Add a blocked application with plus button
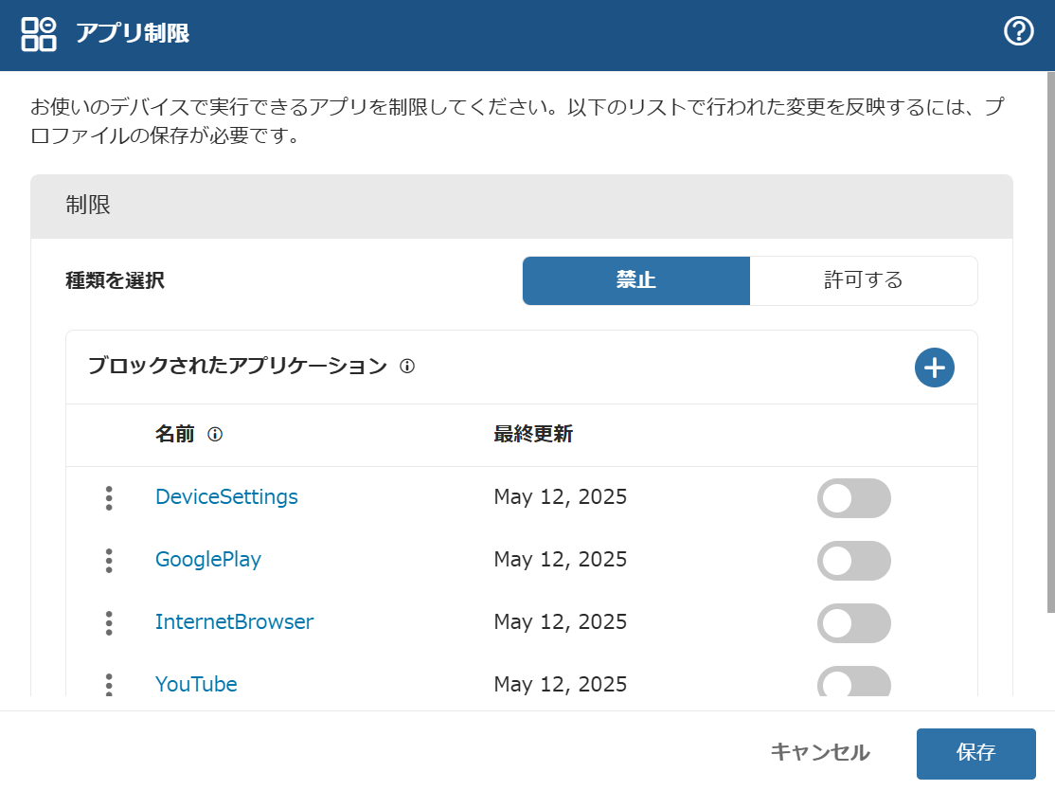Image resolution: width=1055 pixels, height=790 pixels. (x=934, y=368)
